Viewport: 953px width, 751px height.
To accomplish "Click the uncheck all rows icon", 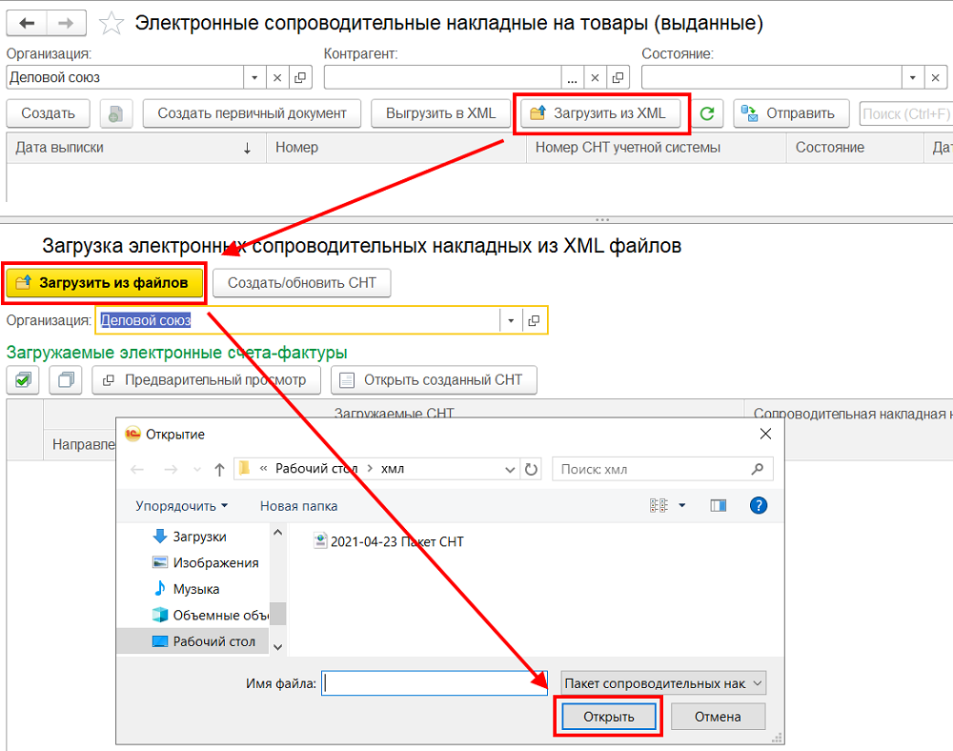I will (x=67, y=380).
